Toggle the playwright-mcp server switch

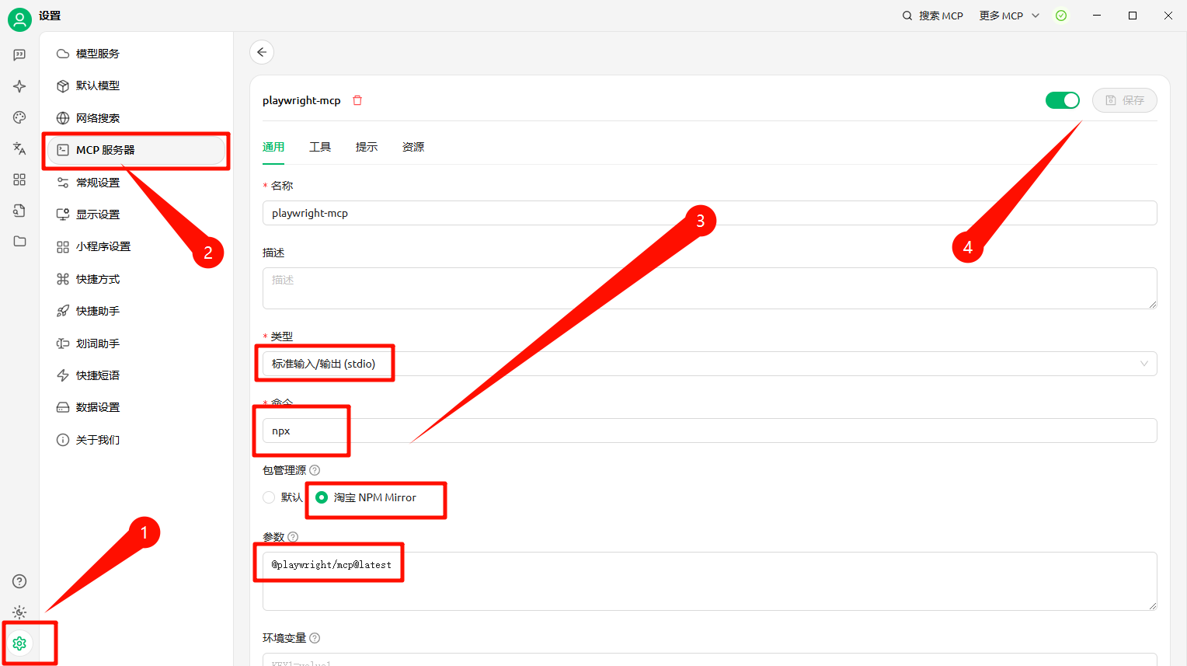(1063, 100)
